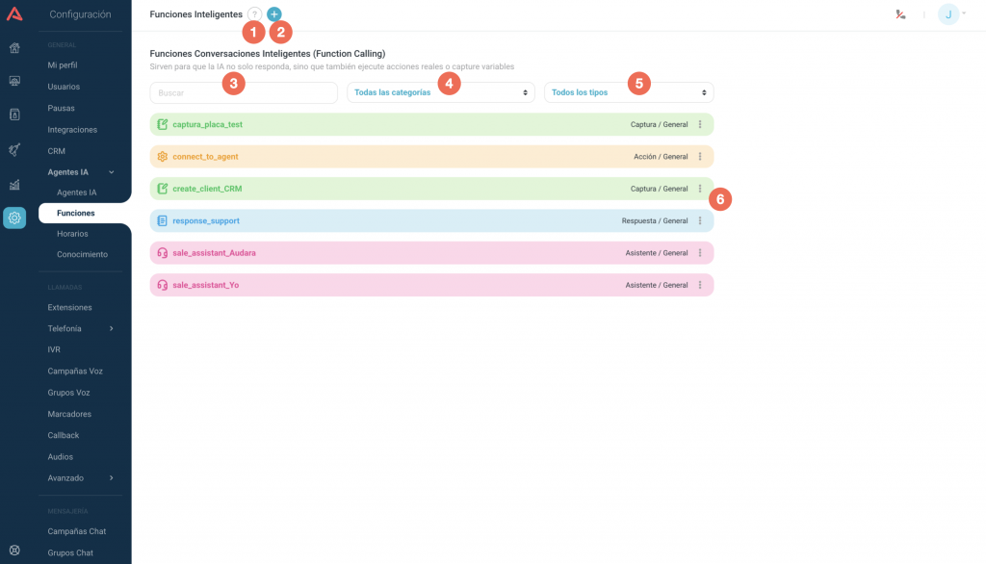Open the create_client_CRM function
The image size is (986, 564).
207,189
